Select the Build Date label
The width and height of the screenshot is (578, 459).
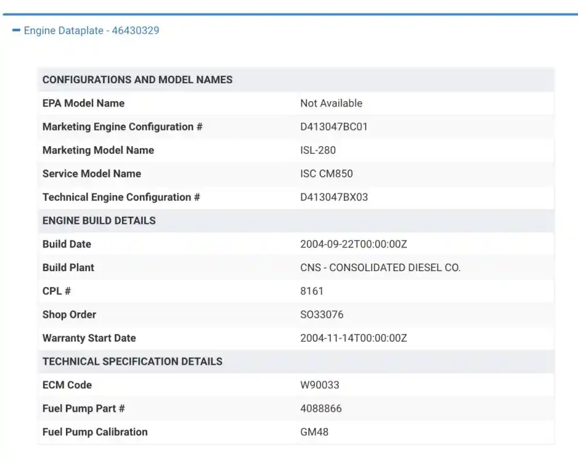(x=66, y=244)
